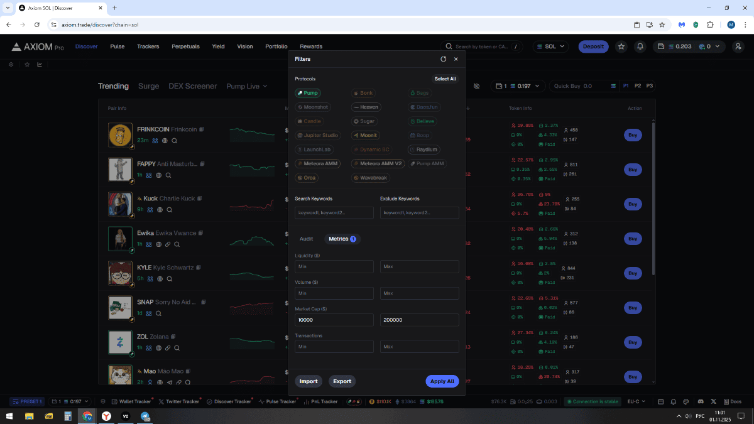Toggle the Pump protocol filter chip
The image size is (754, 424).
(308, 93)
